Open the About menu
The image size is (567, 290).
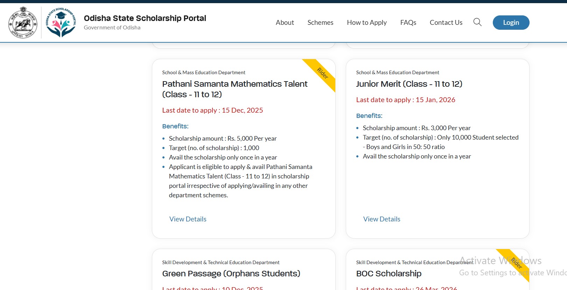point(285,22)
